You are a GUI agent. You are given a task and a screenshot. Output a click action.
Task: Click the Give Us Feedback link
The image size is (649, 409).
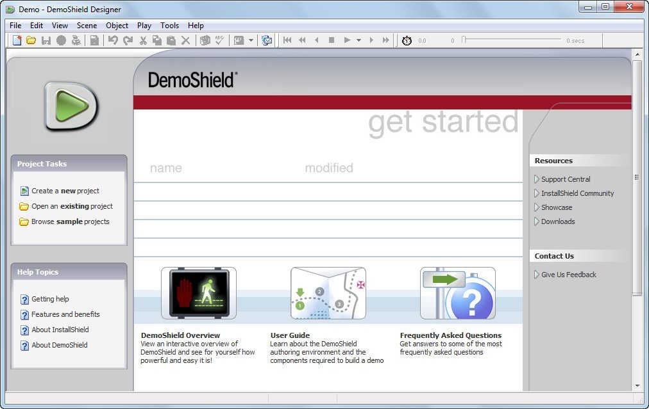click(569, 275)
